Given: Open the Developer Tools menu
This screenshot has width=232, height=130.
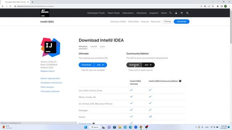Looking at the screenshot, I should tap(96, 13).
